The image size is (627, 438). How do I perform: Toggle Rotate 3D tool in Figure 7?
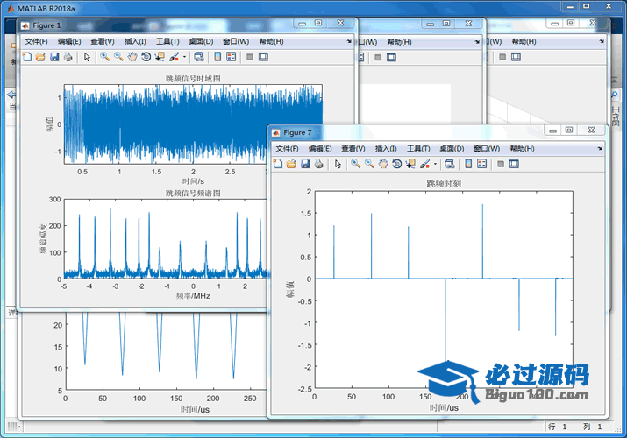coord(396,164)
